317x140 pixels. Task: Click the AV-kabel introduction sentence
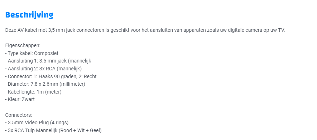[x=145, y=30]
